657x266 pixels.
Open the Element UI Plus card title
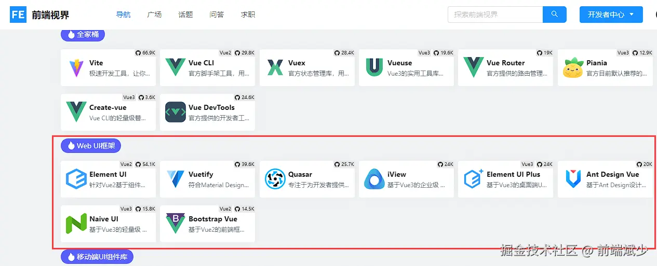(x=514, y=174)
